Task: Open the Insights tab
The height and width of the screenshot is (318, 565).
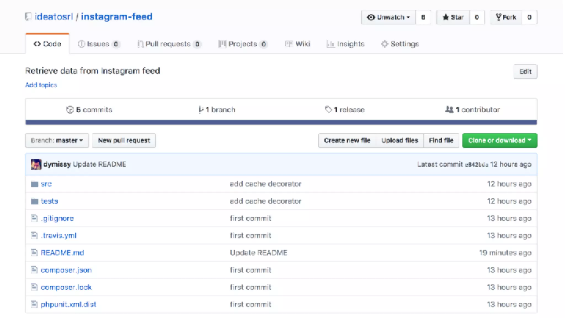Action: (x=345, y=44)
